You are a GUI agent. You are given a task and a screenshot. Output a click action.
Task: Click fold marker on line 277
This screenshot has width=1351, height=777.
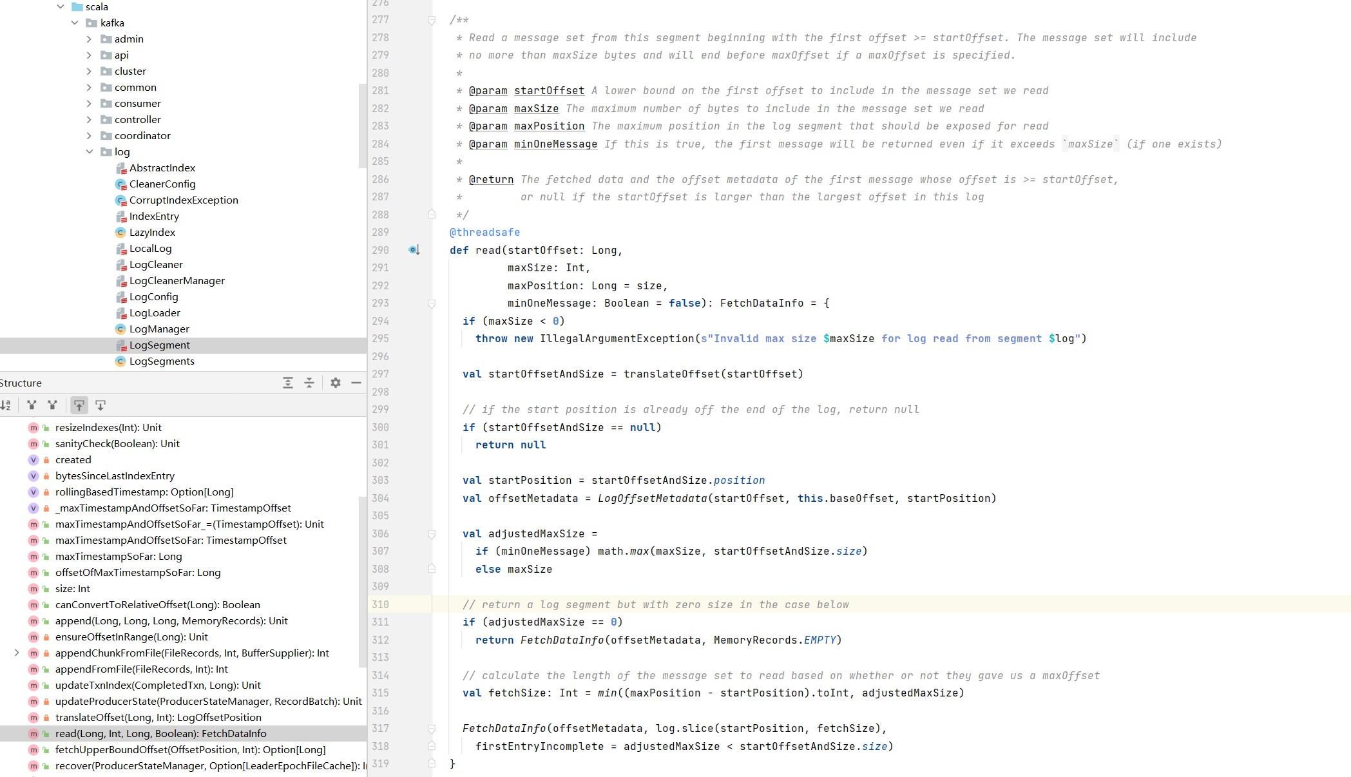click(x=432, y=21)
